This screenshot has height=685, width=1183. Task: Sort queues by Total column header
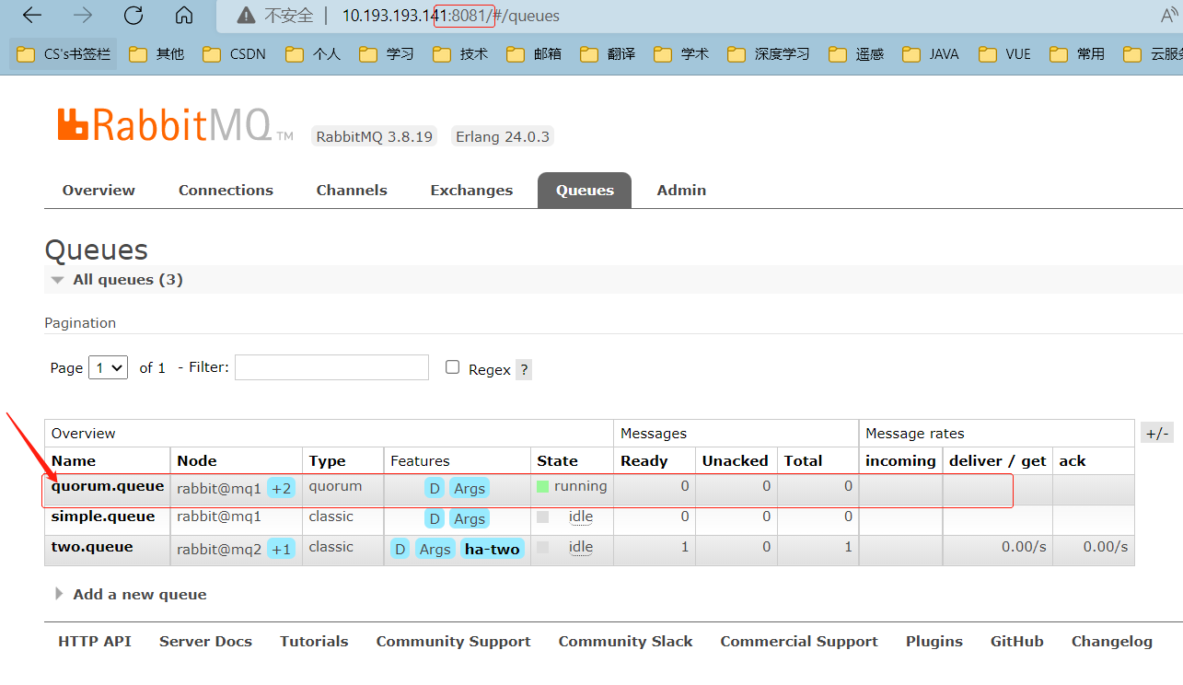pyautogui.click(x=804, y=460)
